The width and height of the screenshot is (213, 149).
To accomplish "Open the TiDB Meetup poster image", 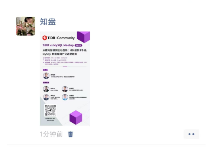I will pos(65,79).
